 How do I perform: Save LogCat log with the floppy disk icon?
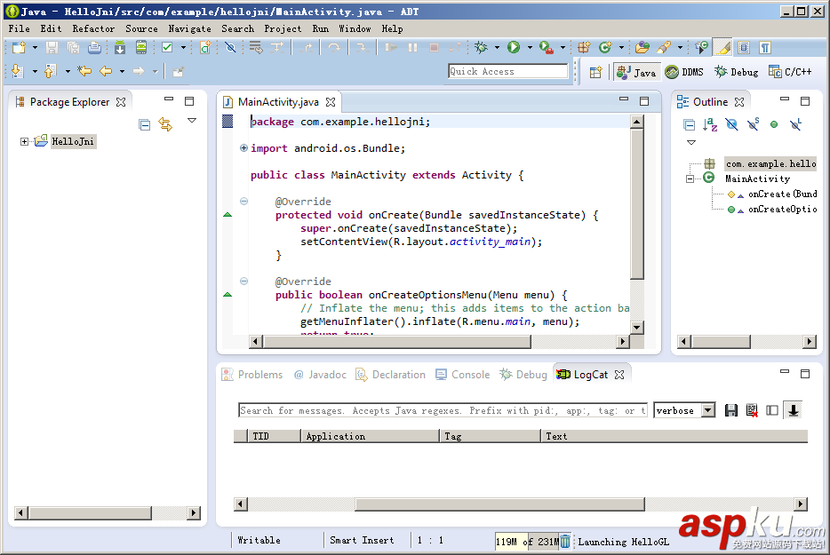pyautogui.click(x=731, y=410)
